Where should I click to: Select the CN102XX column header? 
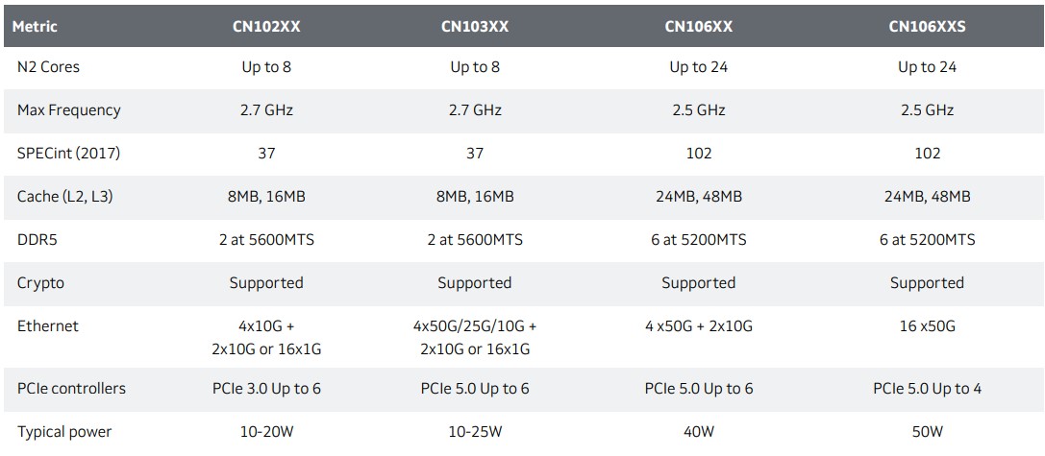click(x=266, y=27)
